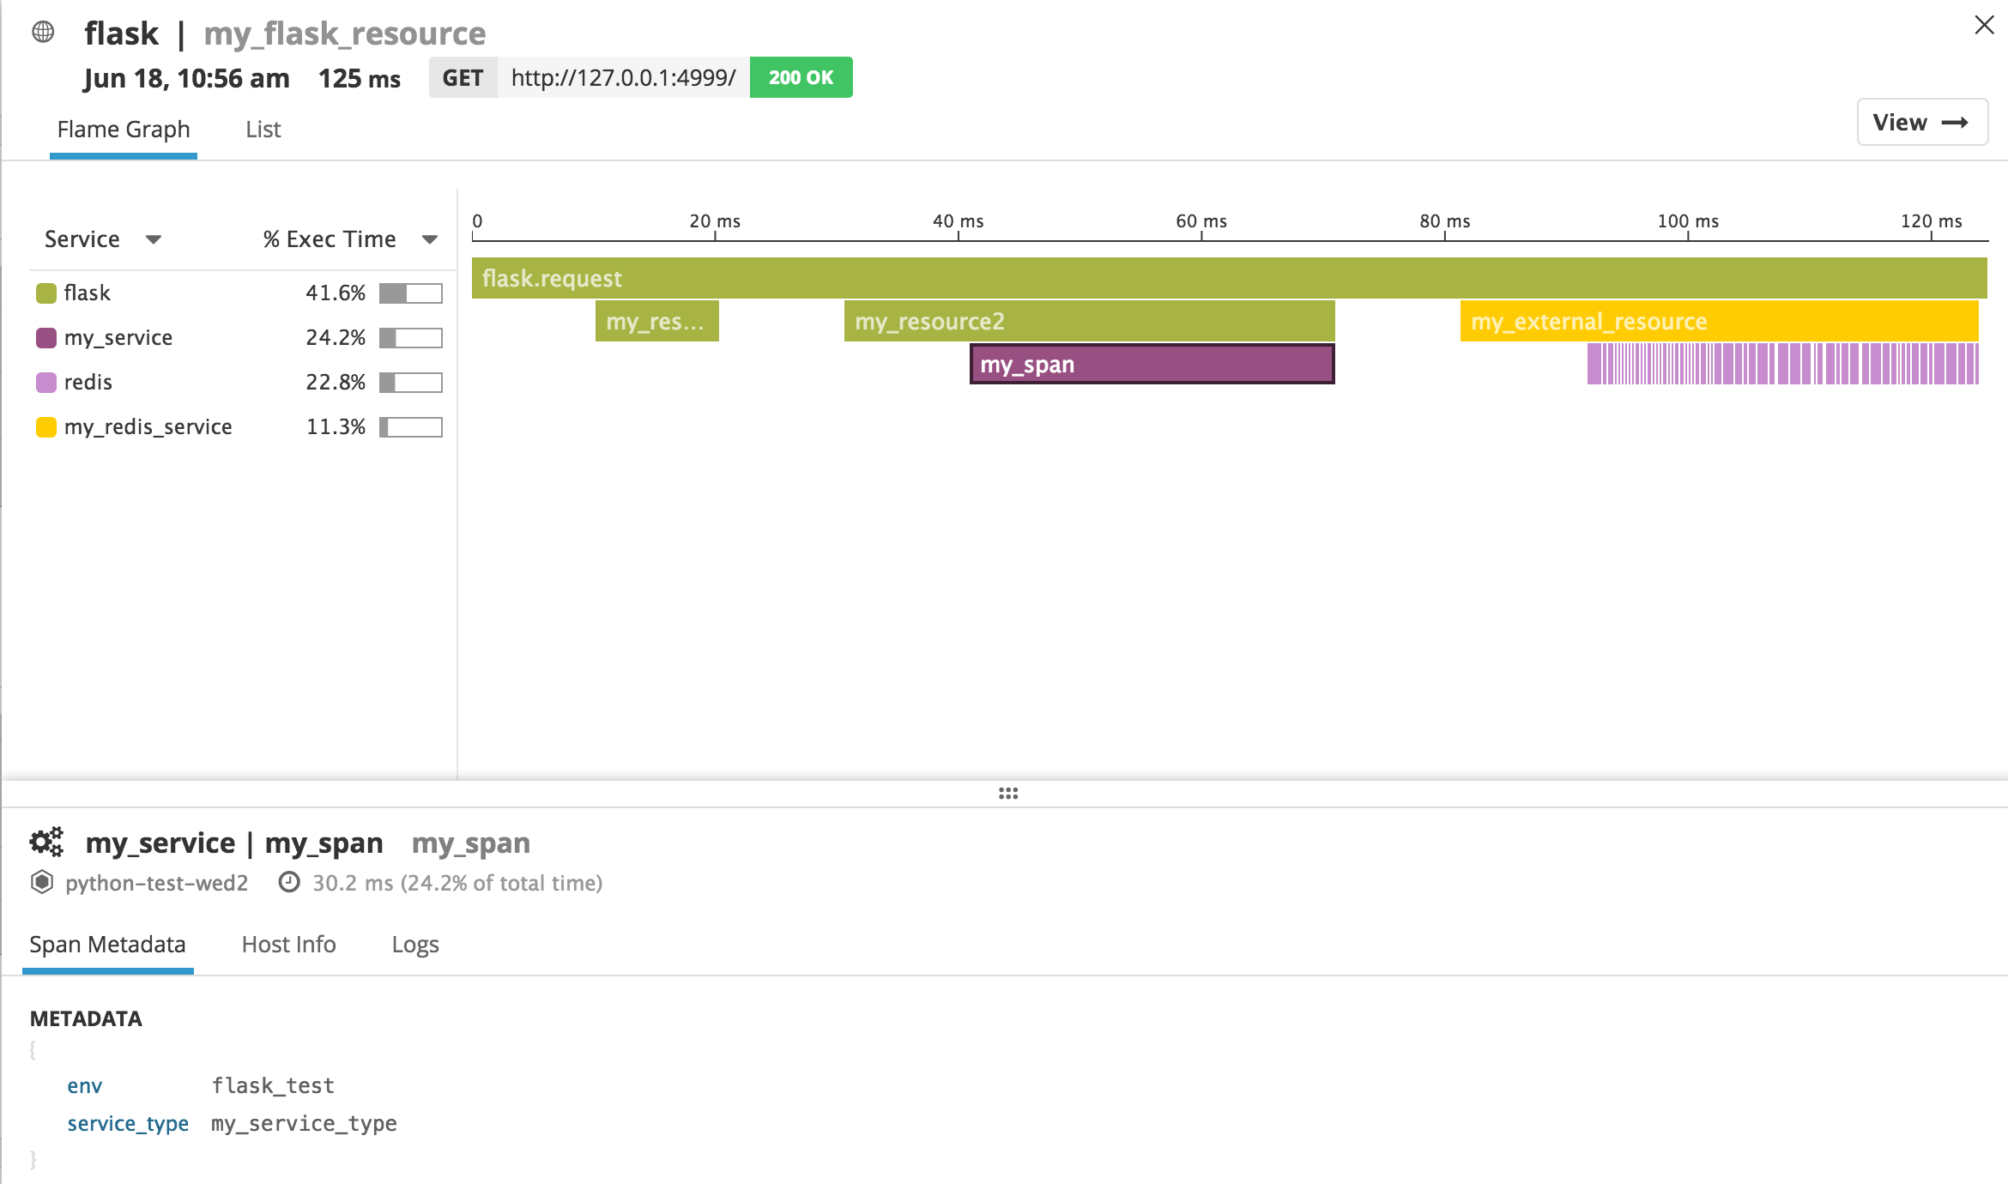Open the % Exec Time dropdown arrow
2008x1184 pixels.
[430, 239]
